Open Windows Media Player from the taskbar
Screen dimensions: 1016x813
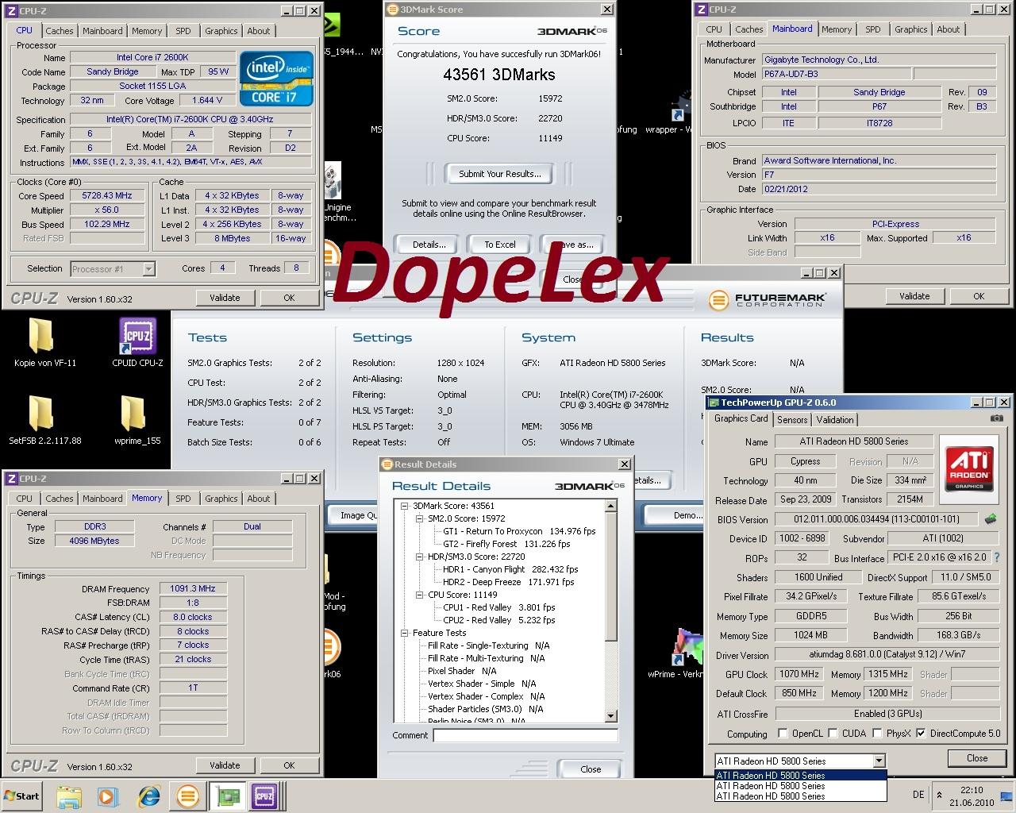107,796
